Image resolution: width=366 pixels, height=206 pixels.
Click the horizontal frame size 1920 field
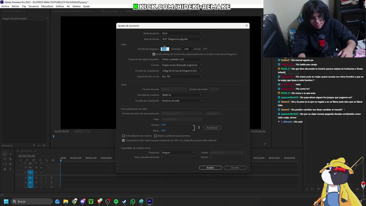tap(165, 49)
